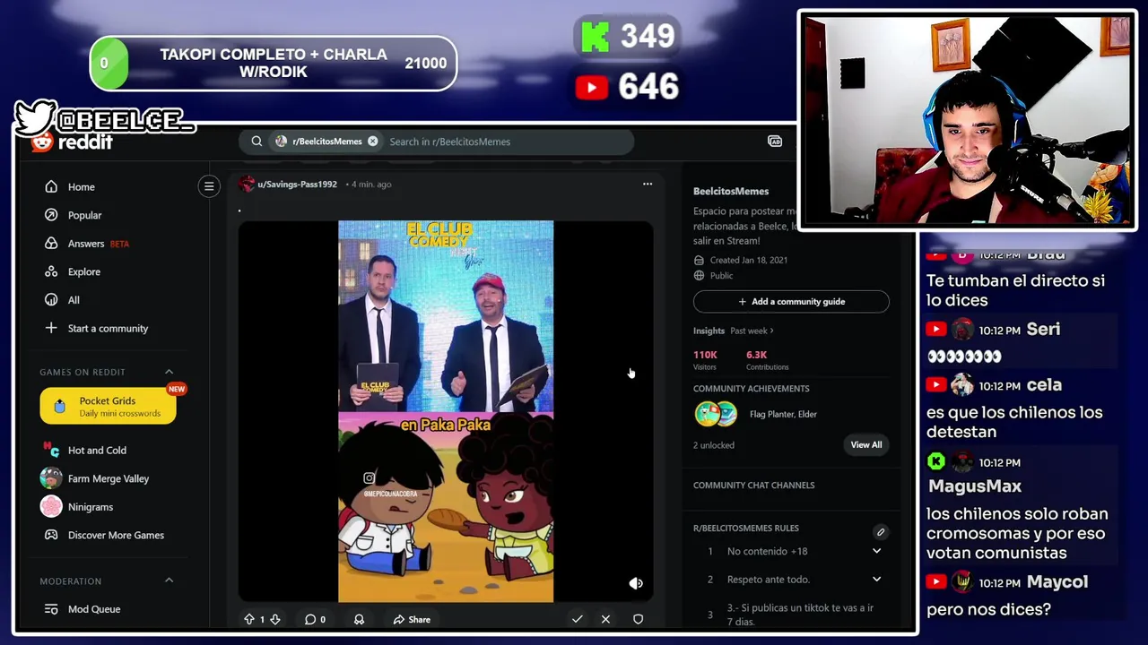The width and height of the screenshot is (1148, 645).
Task: Open the Pocket Grids daily crosswords card
Action: tap(108, 407)
